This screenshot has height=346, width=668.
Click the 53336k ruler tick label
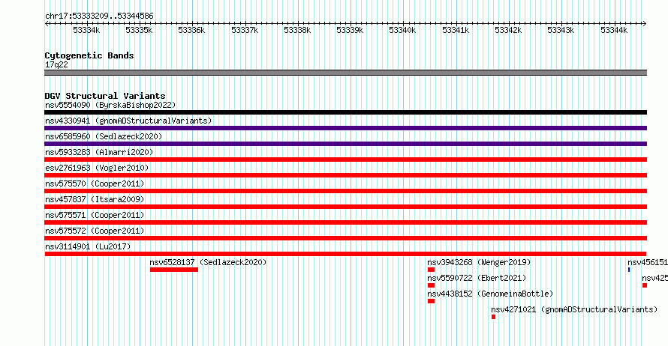click(191, 30)
